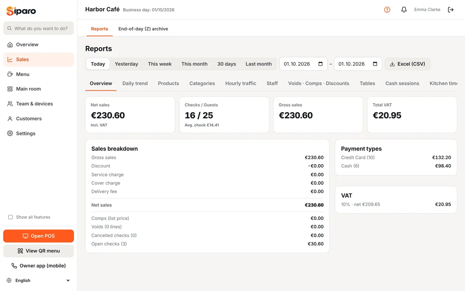Export report with Excel (CSV) button
This screenshot has width=465, height=291.
pos(407,64)
